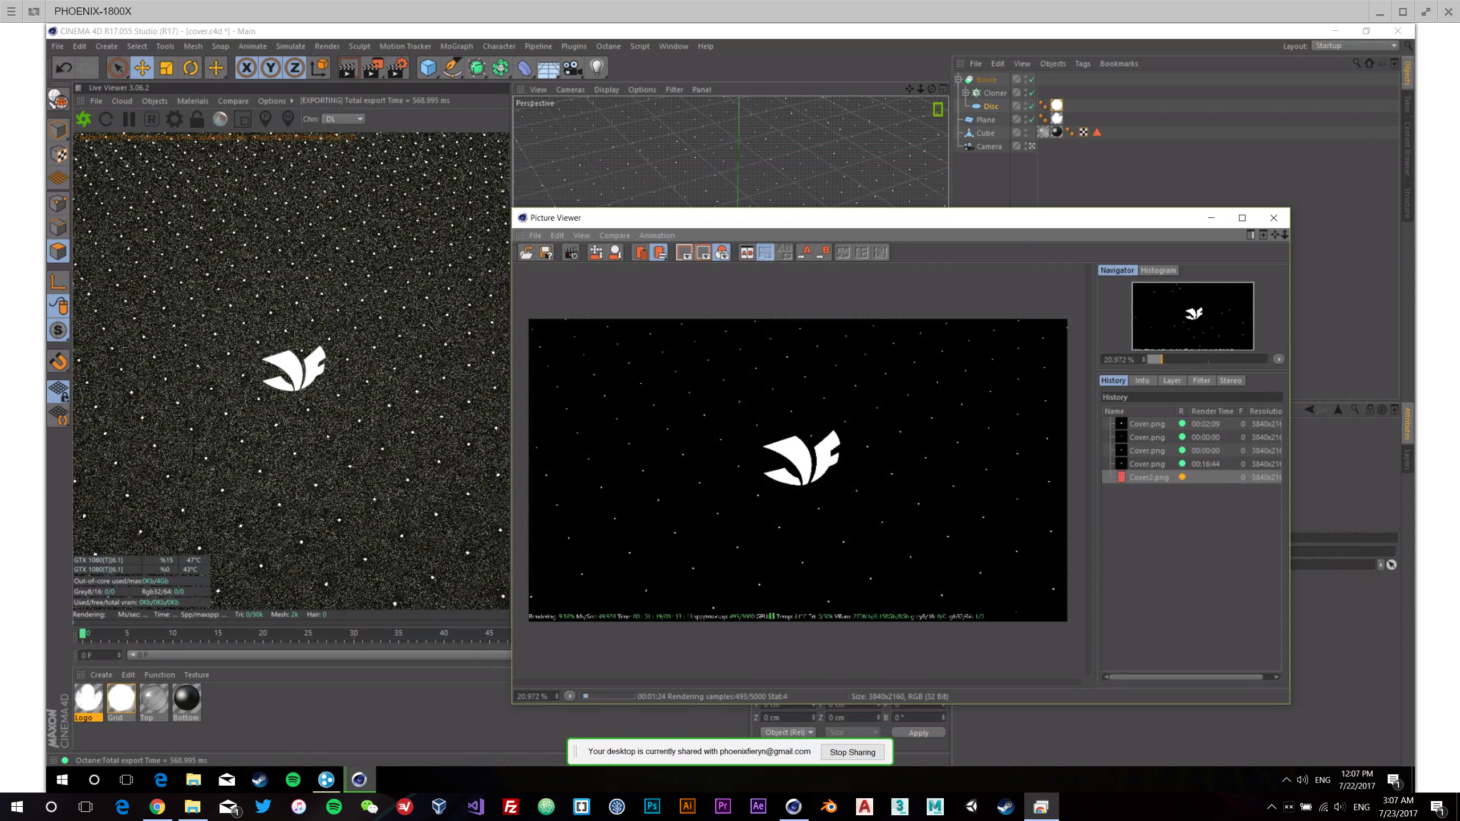The width and height of the screenshot is (1460, 821).
Task: Collapse the Boole object hierarchy
Action: click(x=959, y=79)
